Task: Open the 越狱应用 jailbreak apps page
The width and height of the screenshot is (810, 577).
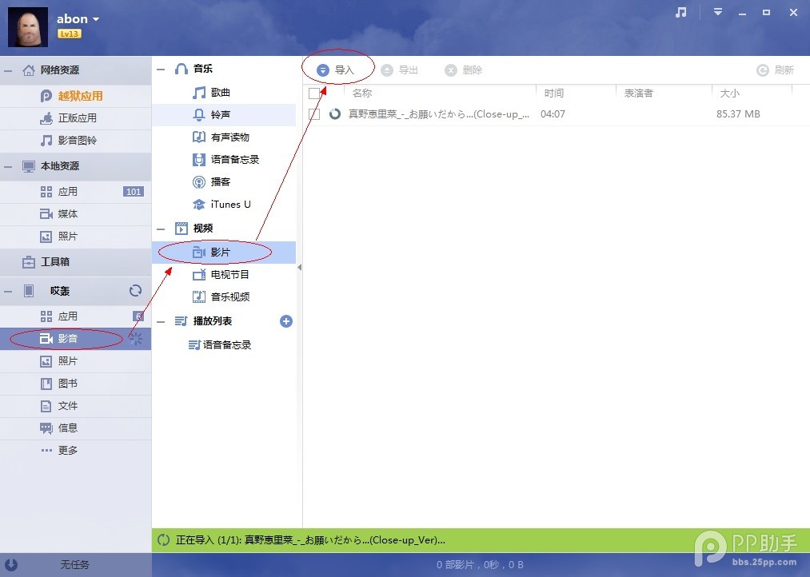Action: (68, 95)
